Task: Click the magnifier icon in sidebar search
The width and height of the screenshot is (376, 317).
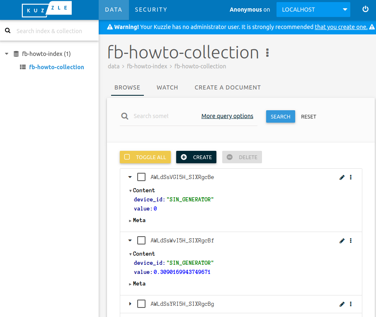Action: coord(7,31)
